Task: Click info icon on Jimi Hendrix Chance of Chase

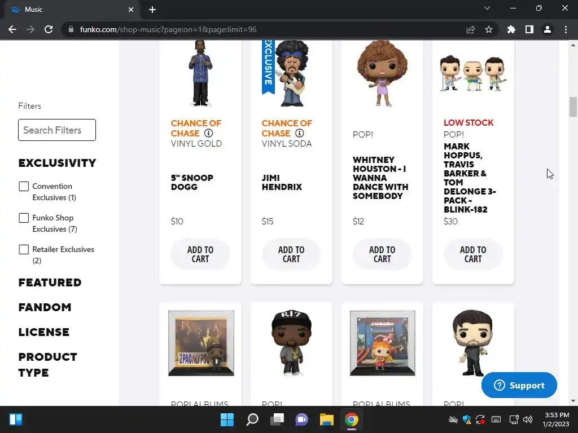Action: [x=300, y=133]
